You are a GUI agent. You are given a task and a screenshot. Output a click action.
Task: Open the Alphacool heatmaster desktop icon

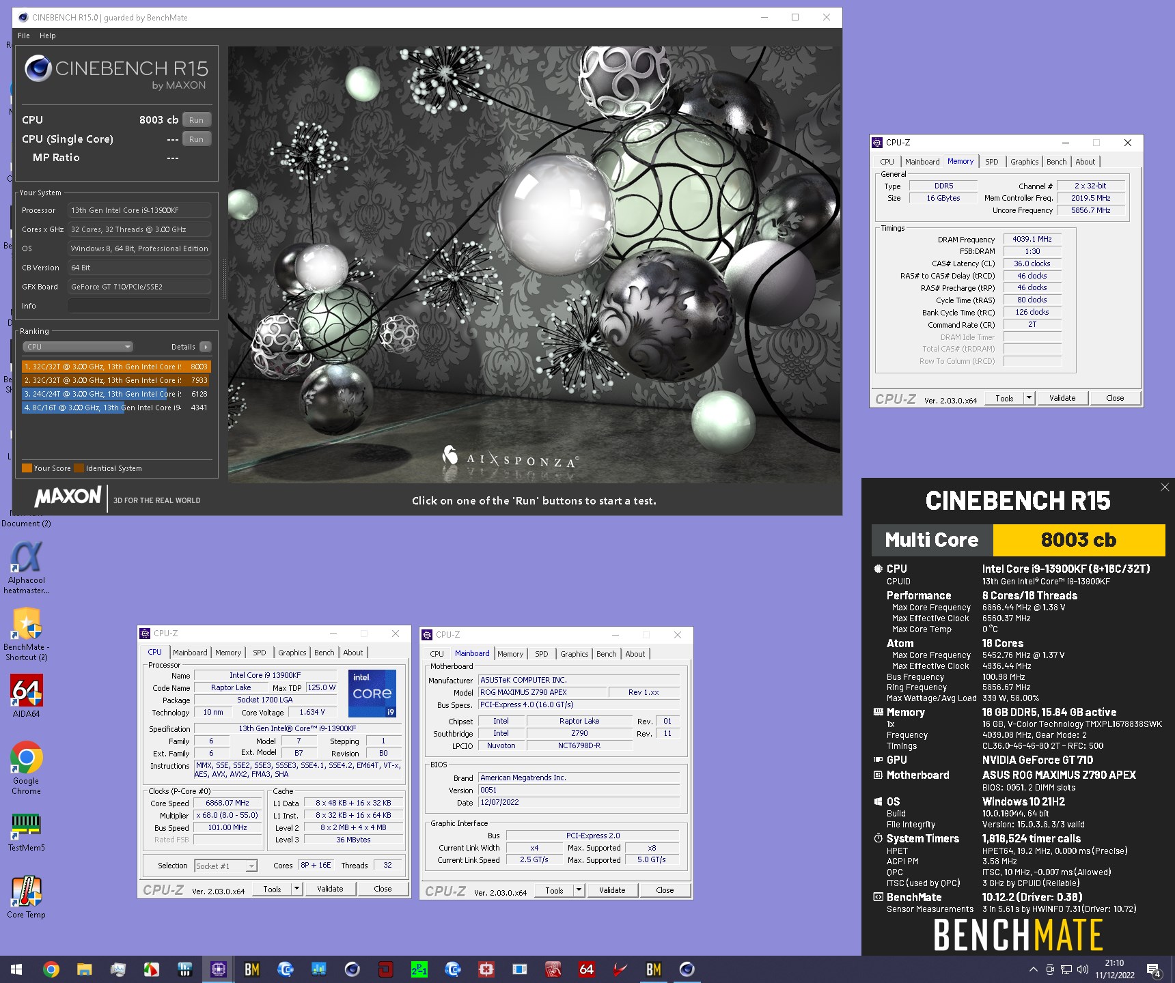(26, 567)
